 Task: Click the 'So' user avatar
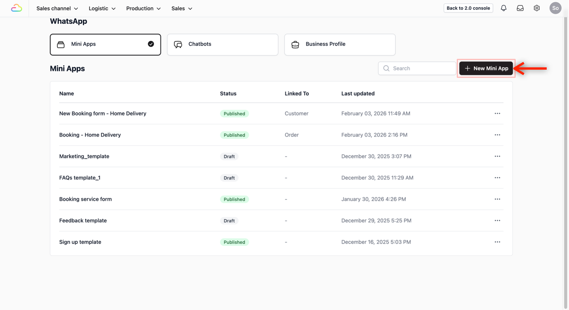click(555, 8)
